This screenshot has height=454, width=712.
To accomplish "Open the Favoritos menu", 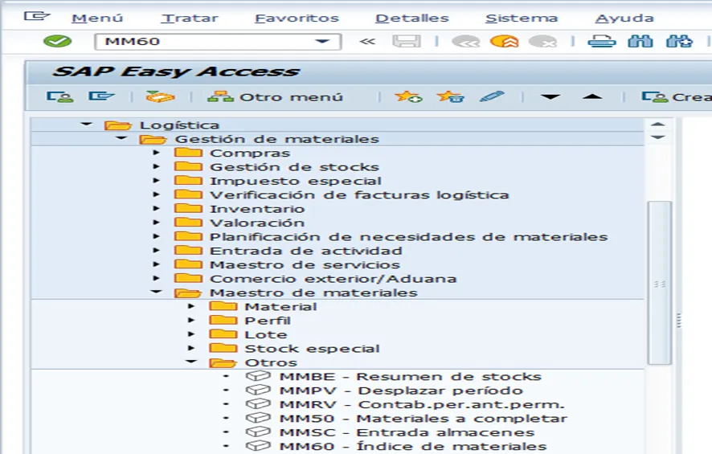I will coord(297,18).
